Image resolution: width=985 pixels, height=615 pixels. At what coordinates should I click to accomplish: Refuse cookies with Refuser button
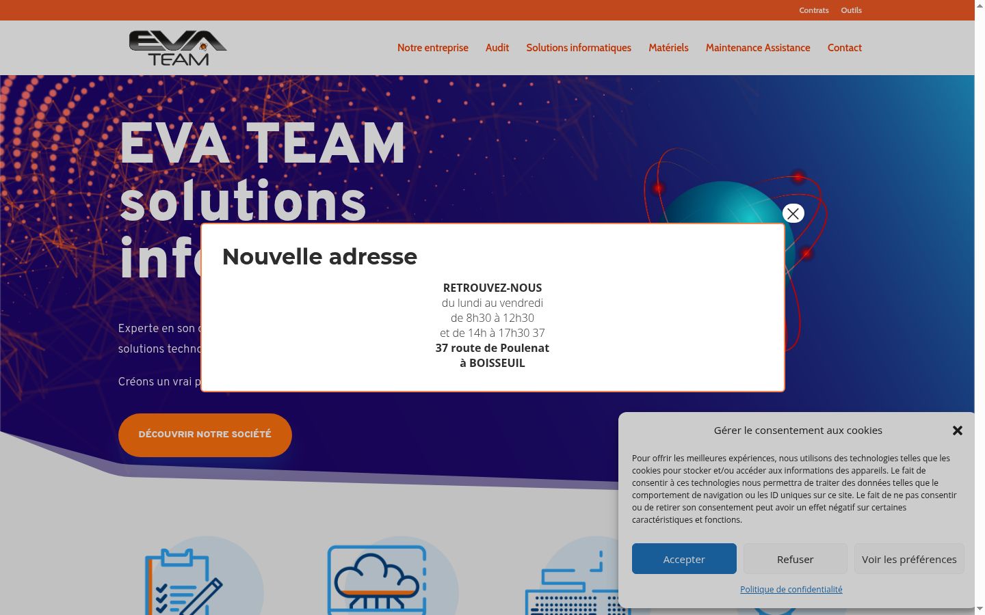796,559
